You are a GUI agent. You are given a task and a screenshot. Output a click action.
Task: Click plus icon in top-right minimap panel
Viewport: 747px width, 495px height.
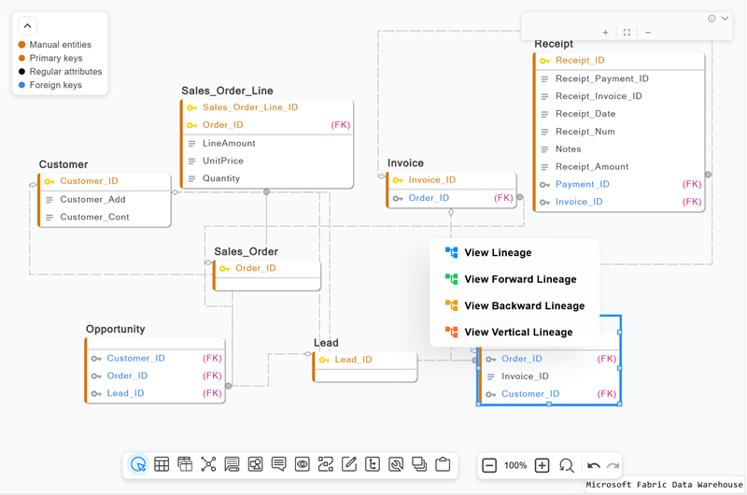(x=605, y=33)
